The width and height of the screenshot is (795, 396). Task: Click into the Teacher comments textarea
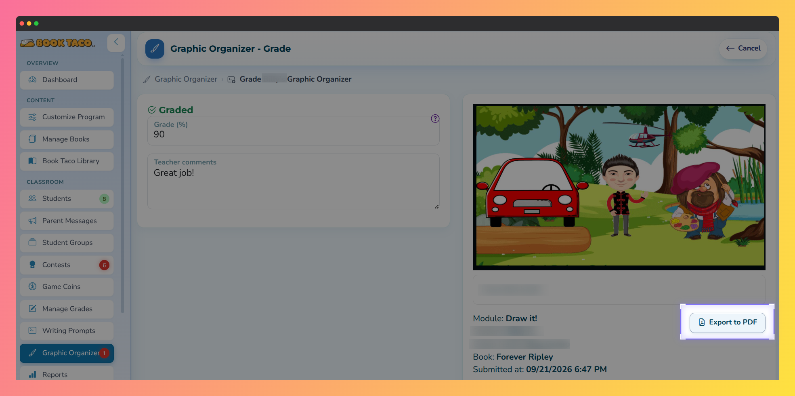point(294,181)
